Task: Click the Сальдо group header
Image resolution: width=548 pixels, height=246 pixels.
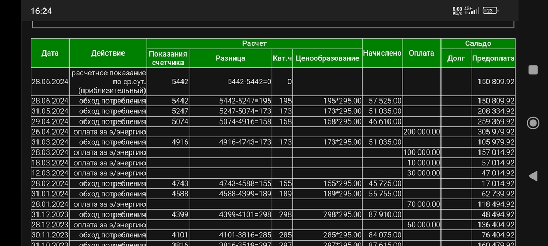Action: tap(478, 43)
